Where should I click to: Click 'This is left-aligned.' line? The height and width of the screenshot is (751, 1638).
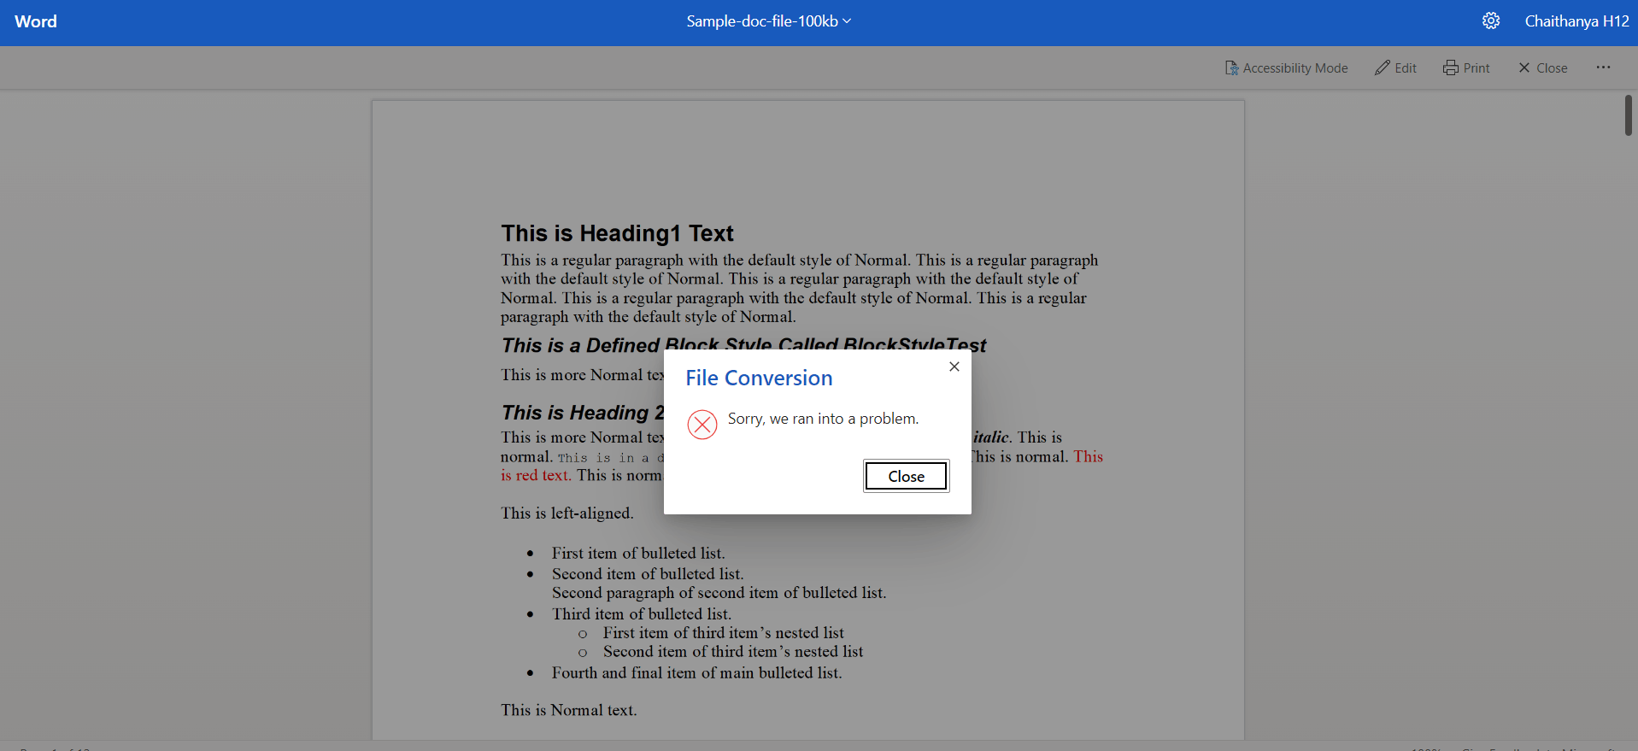pos(567,513)
